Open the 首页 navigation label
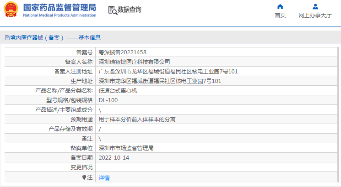 pyautogui.click(x=280, y=15)
